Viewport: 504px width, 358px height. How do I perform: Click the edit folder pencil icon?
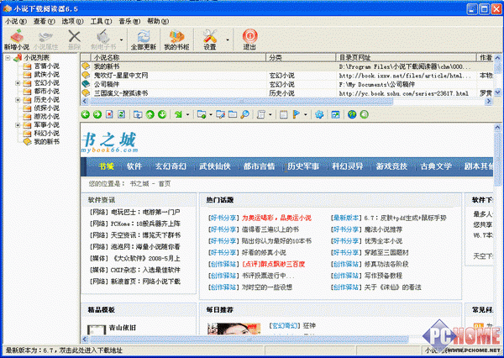click(x=220, y=114)
